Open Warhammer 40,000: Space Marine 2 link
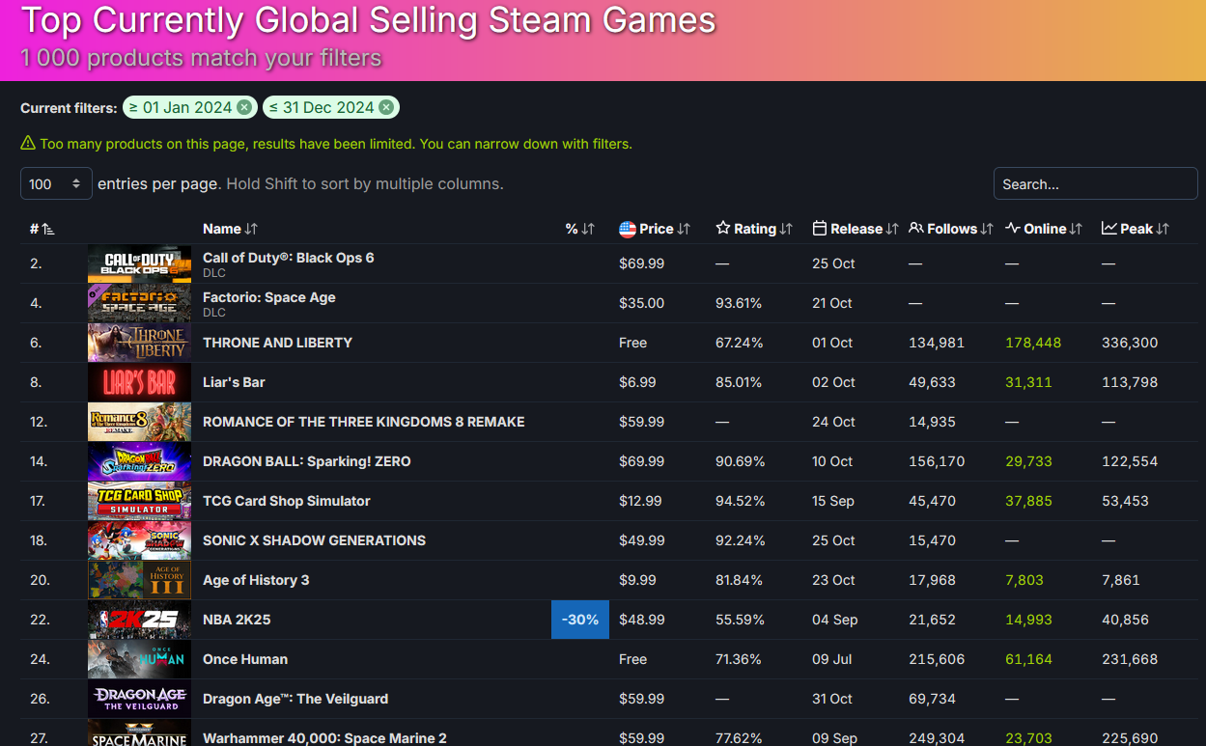Screen dimensions: 1206x746 [324, 738]
